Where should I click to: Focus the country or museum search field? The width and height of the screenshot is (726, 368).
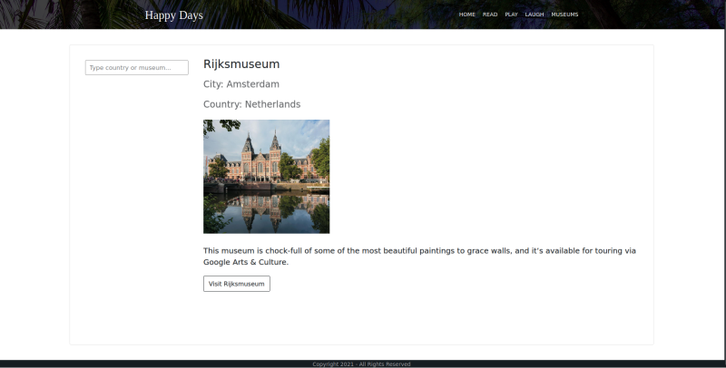click(137, 67)
